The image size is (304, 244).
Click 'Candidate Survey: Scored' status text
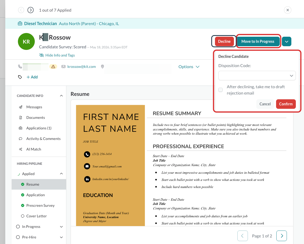point(62,47)
